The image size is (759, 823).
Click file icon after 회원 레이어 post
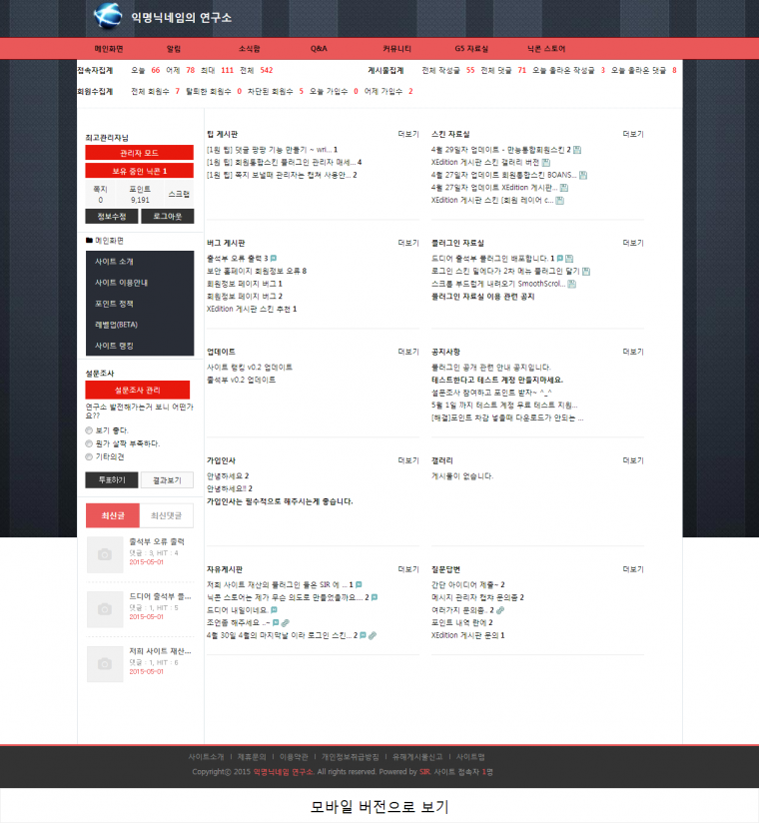click(x=560, y=201)
